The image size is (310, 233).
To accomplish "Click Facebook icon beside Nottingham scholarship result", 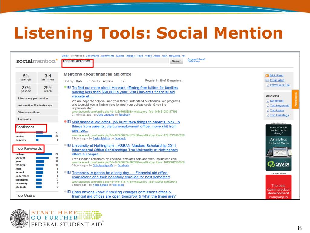I will (69, 145).
